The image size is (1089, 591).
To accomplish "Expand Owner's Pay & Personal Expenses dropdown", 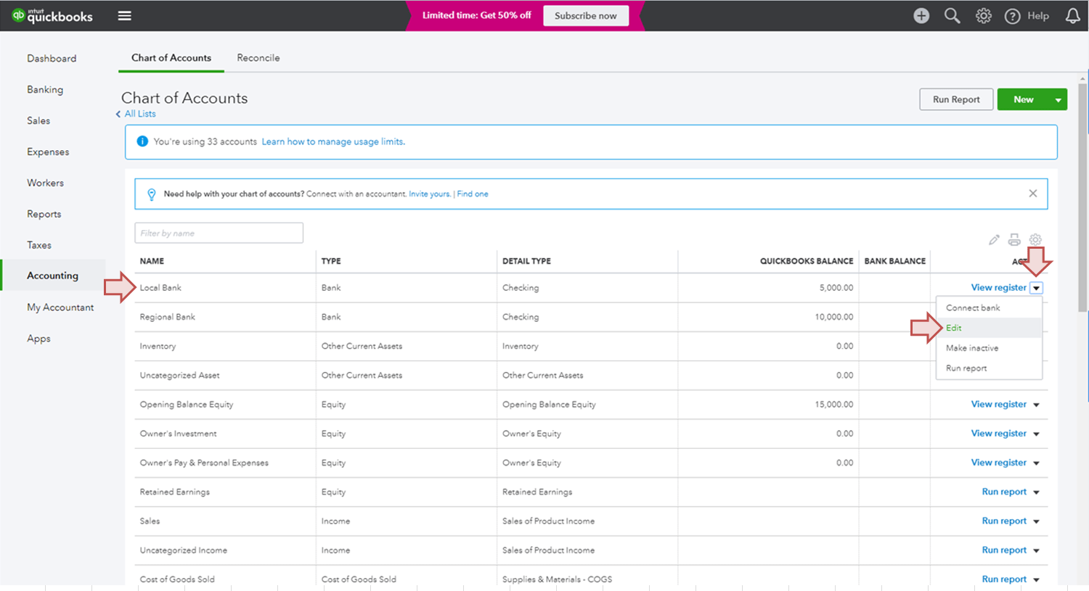I will click(x=1036, y=463).
